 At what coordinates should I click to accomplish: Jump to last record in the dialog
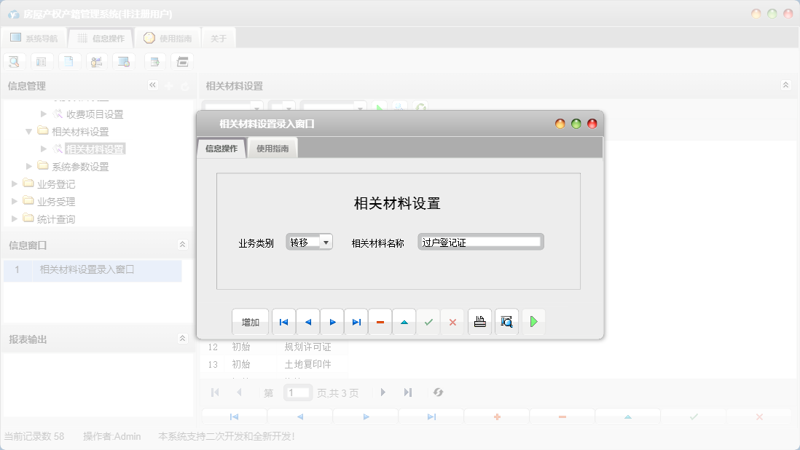356,321
